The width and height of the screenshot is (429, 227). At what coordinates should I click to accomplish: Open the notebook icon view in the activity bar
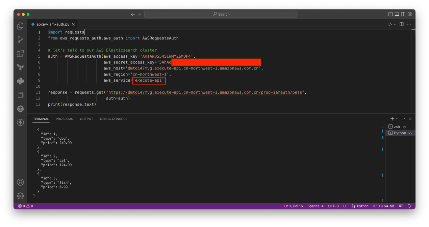(x=20, y=95)
